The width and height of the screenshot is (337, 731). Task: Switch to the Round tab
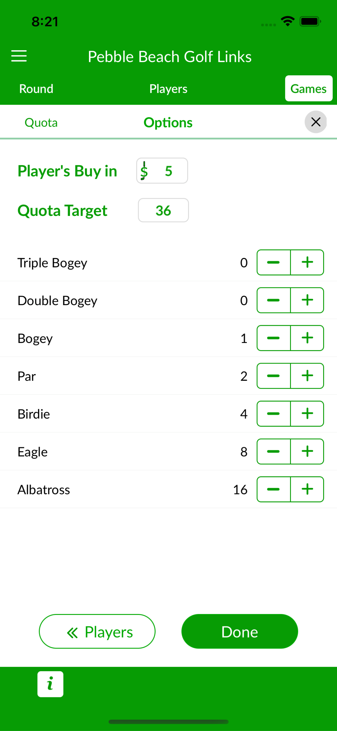coord(36,89)
